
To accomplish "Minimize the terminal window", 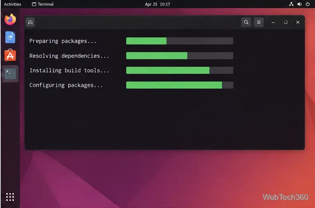I will pyautogui.click(x=273, y=22).
